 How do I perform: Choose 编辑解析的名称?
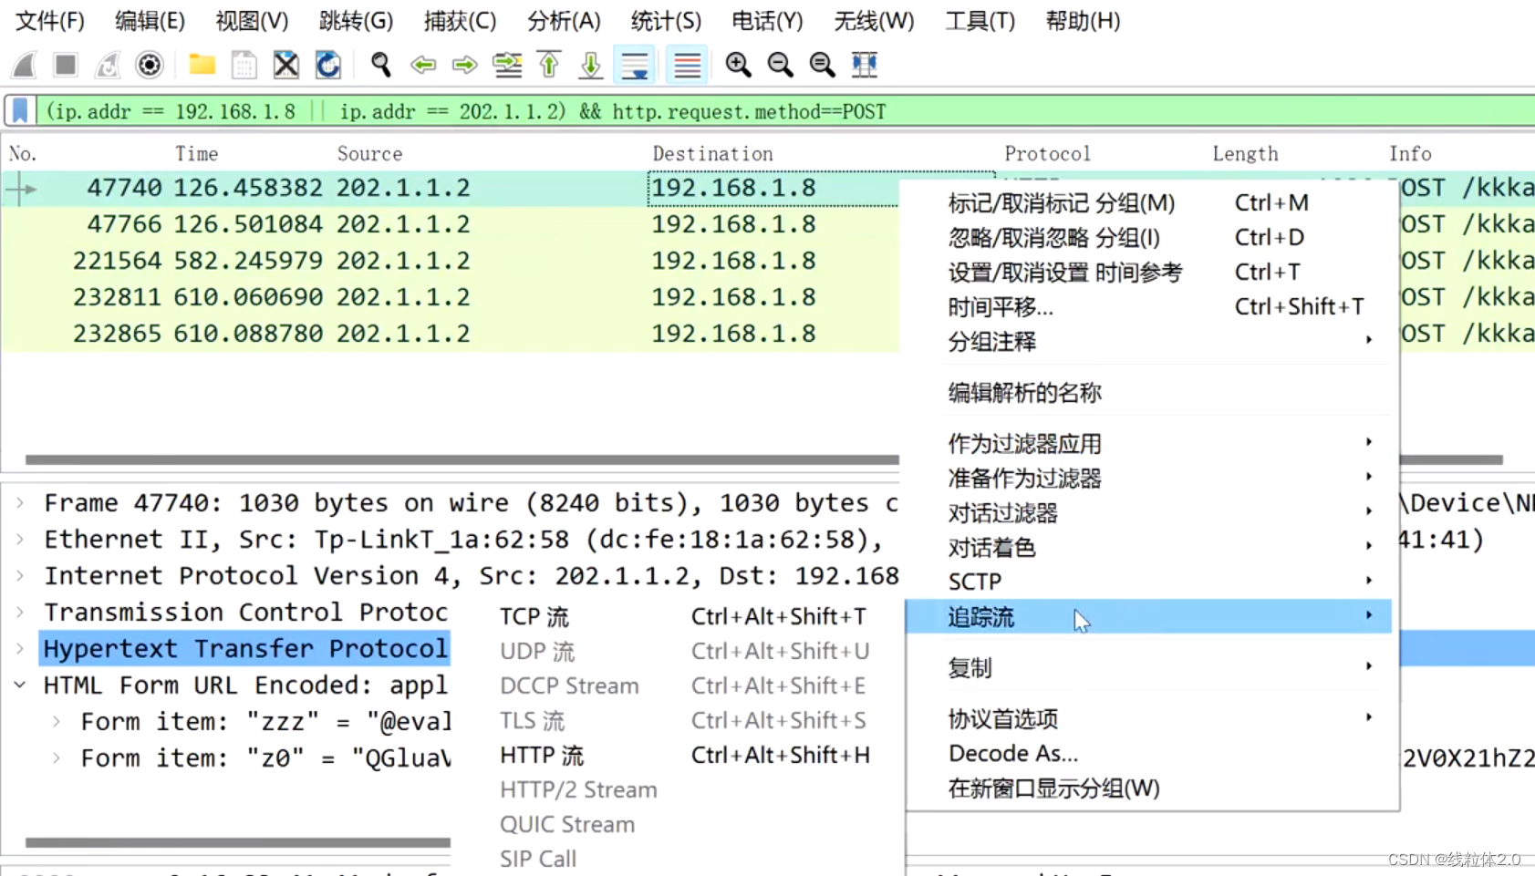pyautogui.click(x=1149, y=393)
